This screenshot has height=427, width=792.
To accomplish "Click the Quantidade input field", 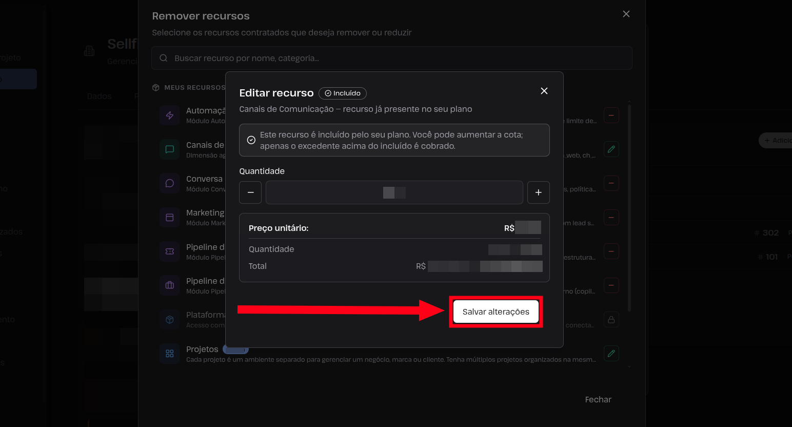I will (x=394, y=192).
